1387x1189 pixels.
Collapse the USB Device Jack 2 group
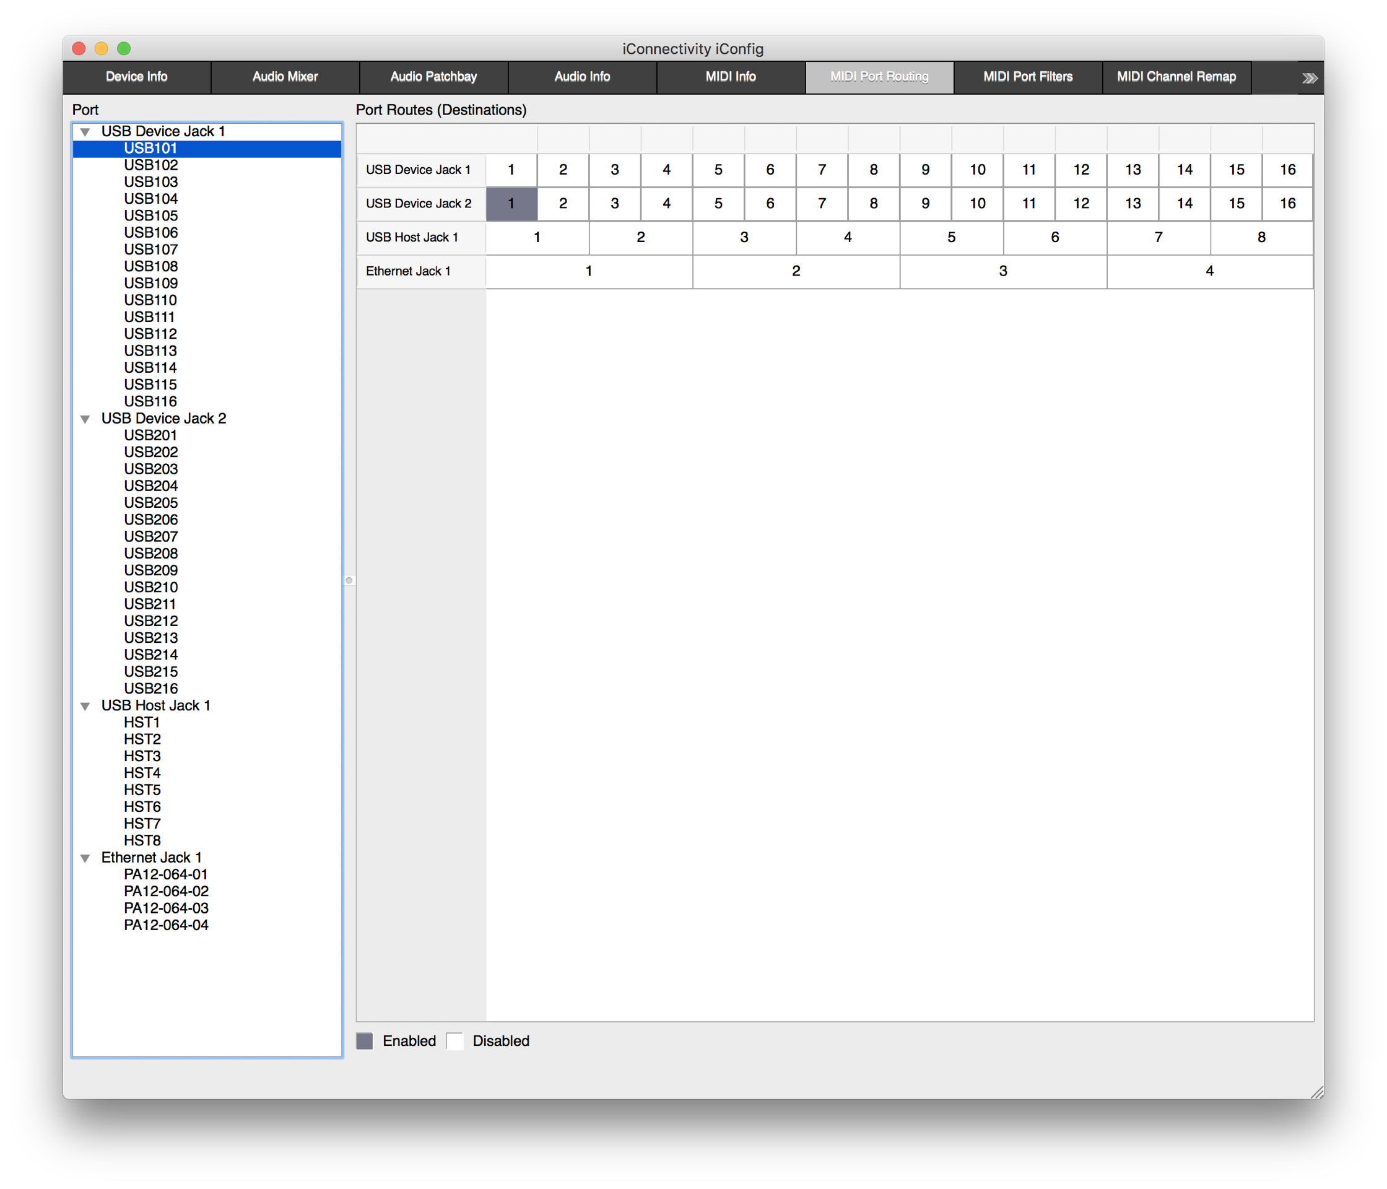click(85, 419)
